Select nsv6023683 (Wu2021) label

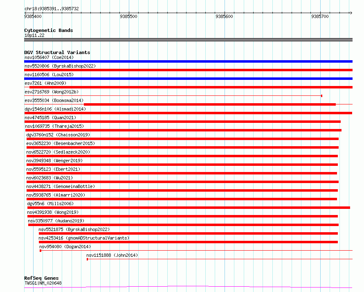[49, 178]
